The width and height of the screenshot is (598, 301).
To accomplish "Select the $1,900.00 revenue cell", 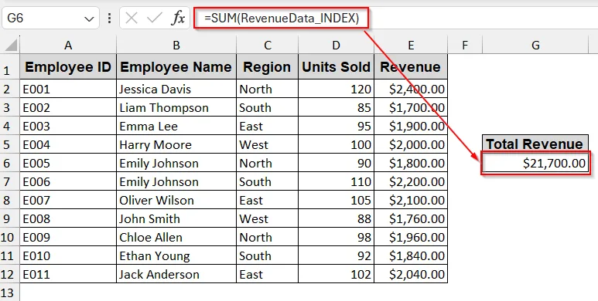I will (x=411, y=126).
